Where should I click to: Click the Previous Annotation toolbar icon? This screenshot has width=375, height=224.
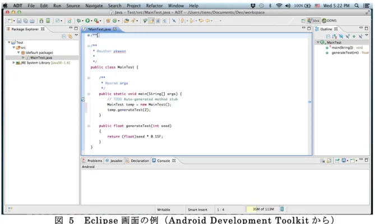[191, 21]
